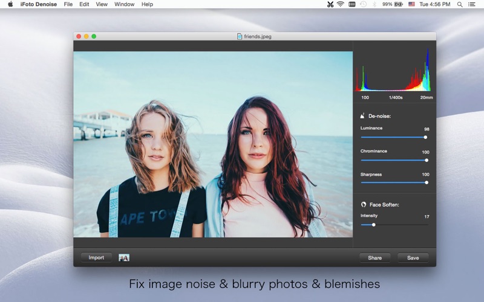The height and width of the screenshot is (302, 484).
Task: Click the scissors icon in menu bar
Action: point(330,4)
